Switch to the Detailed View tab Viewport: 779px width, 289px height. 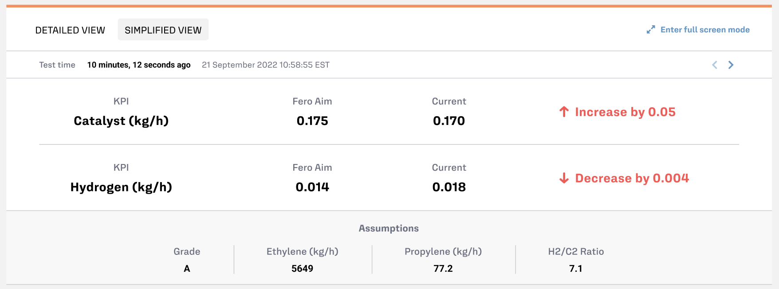[x=70, y=30]
